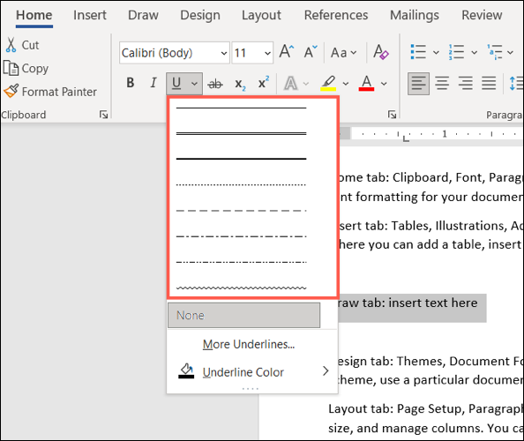Toggle italic formatting

pos(153,83)
